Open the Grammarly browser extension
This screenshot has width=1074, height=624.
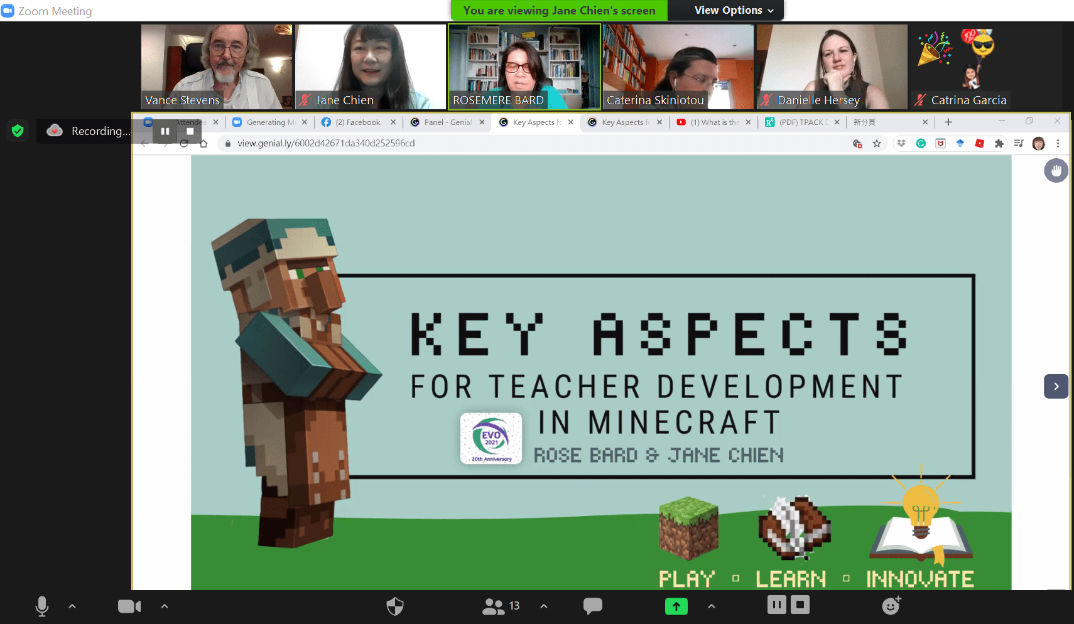[921, 144]
